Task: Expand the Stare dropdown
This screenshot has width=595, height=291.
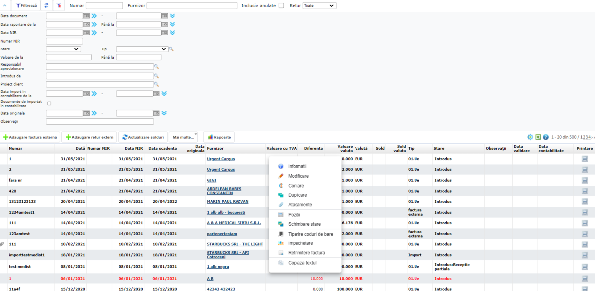Action: tap(63, 49)
